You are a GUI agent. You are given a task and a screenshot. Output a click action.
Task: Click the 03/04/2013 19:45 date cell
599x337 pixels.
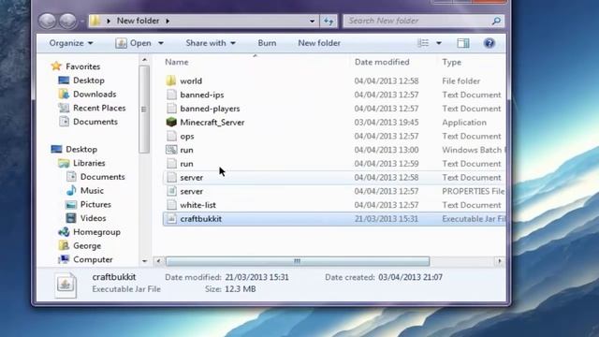point(387,123)
